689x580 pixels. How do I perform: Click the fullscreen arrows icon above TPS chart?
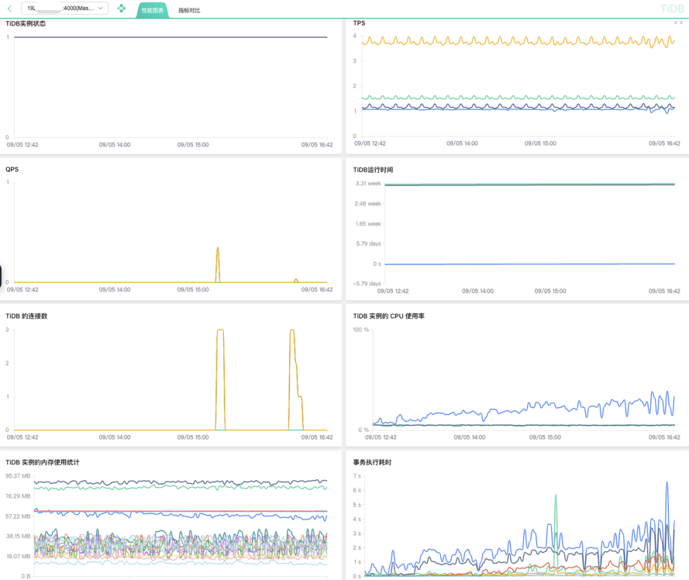pyautogui.click(x=678, y=22)
